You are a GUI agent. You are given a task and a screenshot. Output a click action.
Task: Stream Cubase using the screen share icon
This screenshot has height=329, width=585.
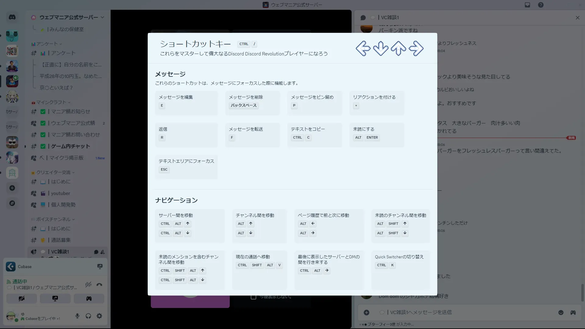[x=100, y=267]
